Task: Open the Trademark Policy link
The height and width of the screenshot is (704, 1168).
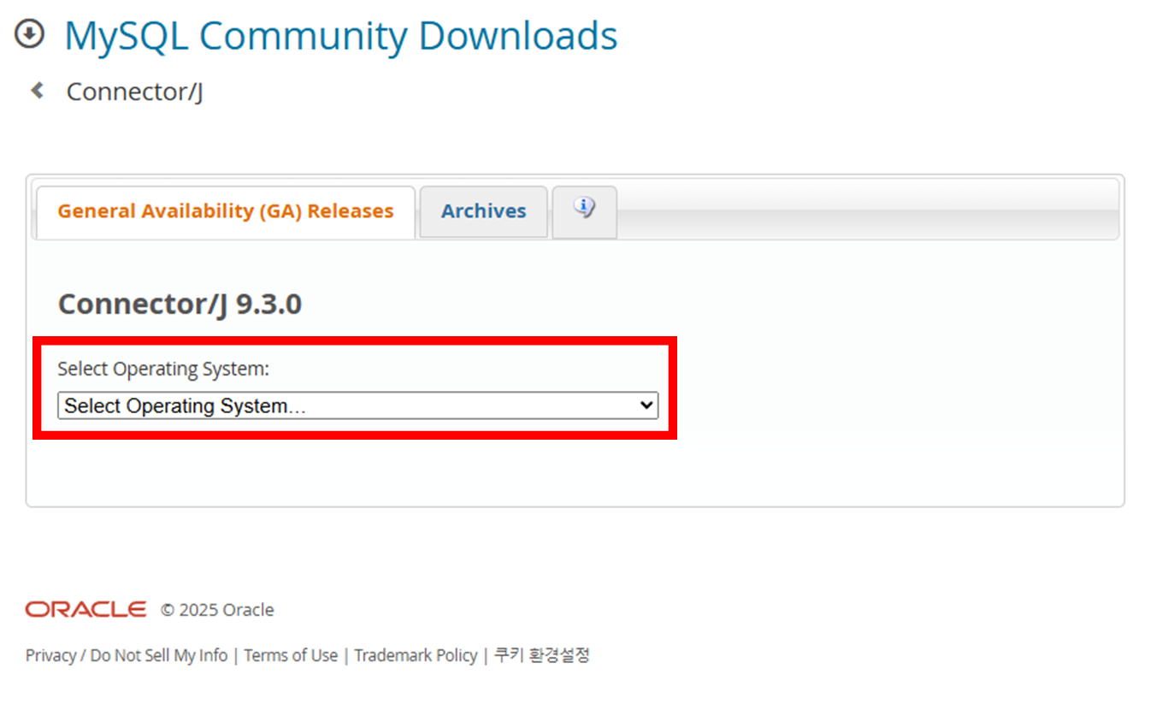Action: coord(416,655)
